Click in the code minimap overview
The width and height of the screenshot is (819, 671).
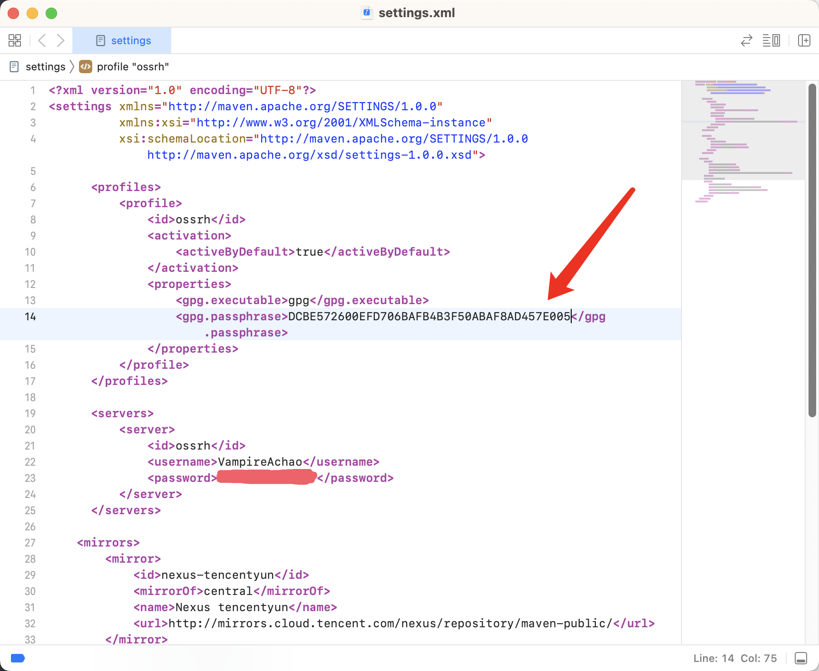click(742, 143)
